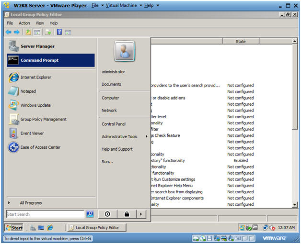Click Show Desktop quick launch icon
Image resolution: width=301 pixels, height=244 pixels.
(x=41, y=228)
